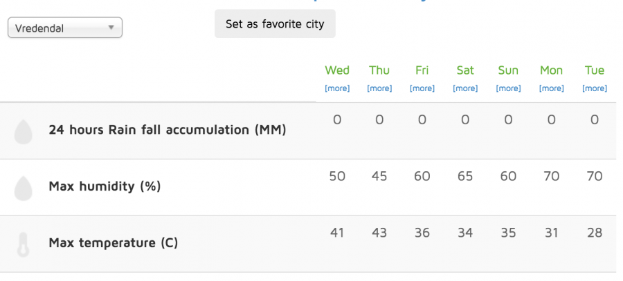Open more details for Sat
This screenshot has height=281, width=623.
pyautogui.click(x=465, y=88)
